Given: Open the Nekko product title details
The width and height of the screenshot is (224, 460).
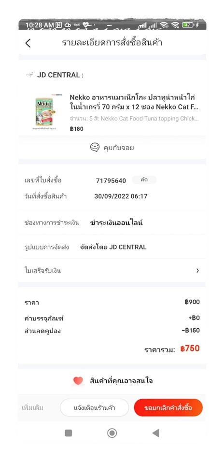Looking at the screenshot, I should pos(134,102).
